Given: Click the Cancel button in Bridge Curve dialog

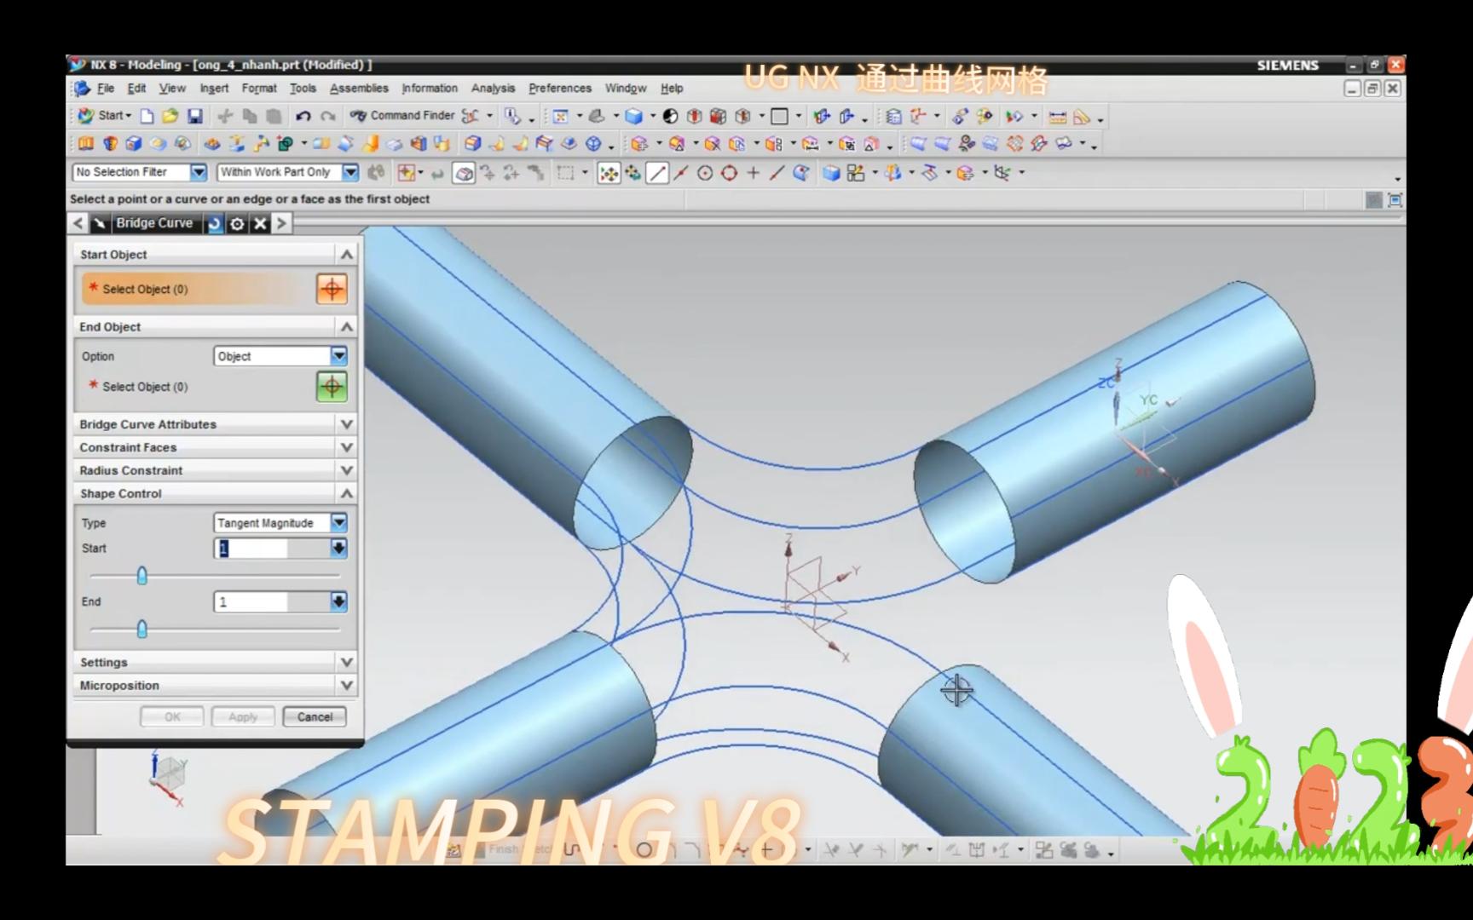Looking at the screenshot, I should click(x=315, y=716).
